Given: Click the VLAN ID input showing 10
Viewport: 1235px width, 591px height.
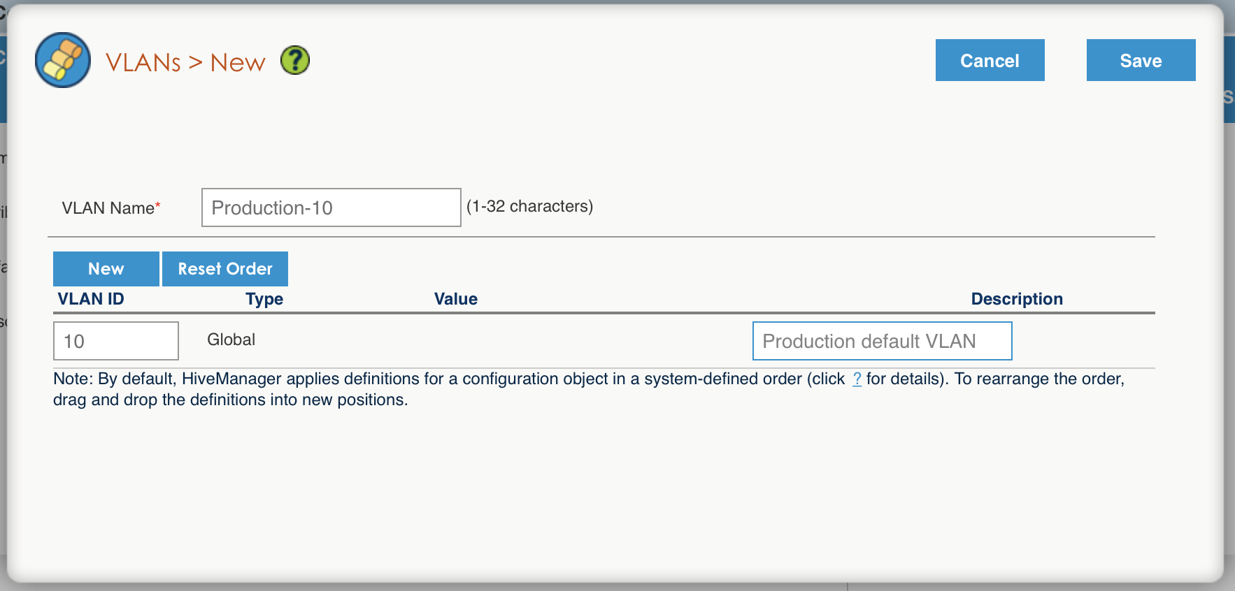Looking at the screenshot, I should pyautogui.click(x=115, y=340).
